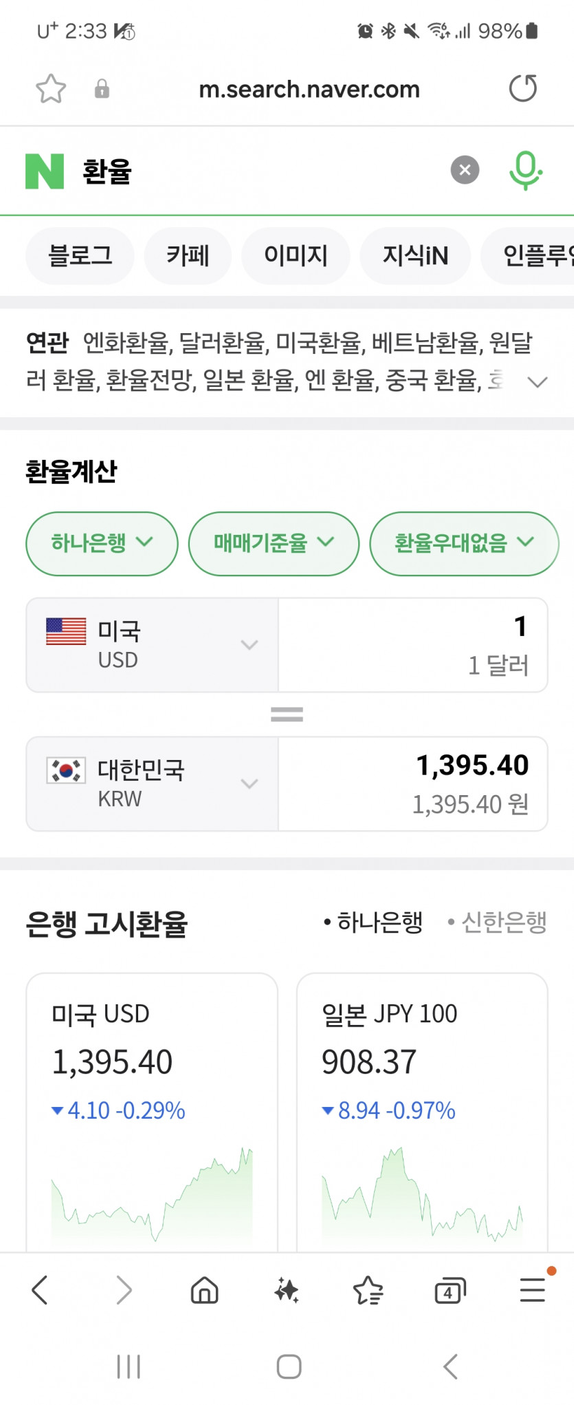Clear the search field with X button
This screenshot has height=1405, width=574.
465,170
